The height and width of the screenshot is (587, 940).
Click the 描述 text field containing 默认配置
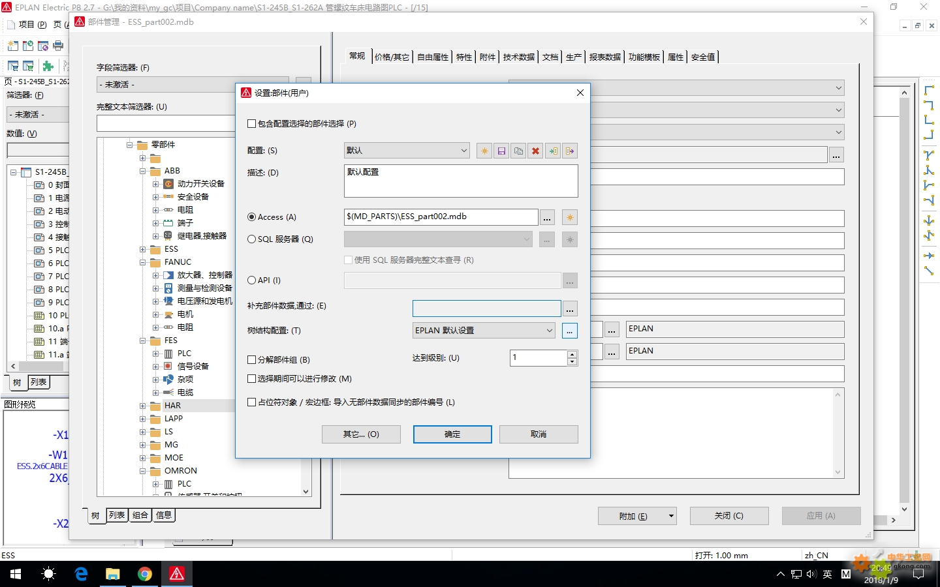pos(461,181)
